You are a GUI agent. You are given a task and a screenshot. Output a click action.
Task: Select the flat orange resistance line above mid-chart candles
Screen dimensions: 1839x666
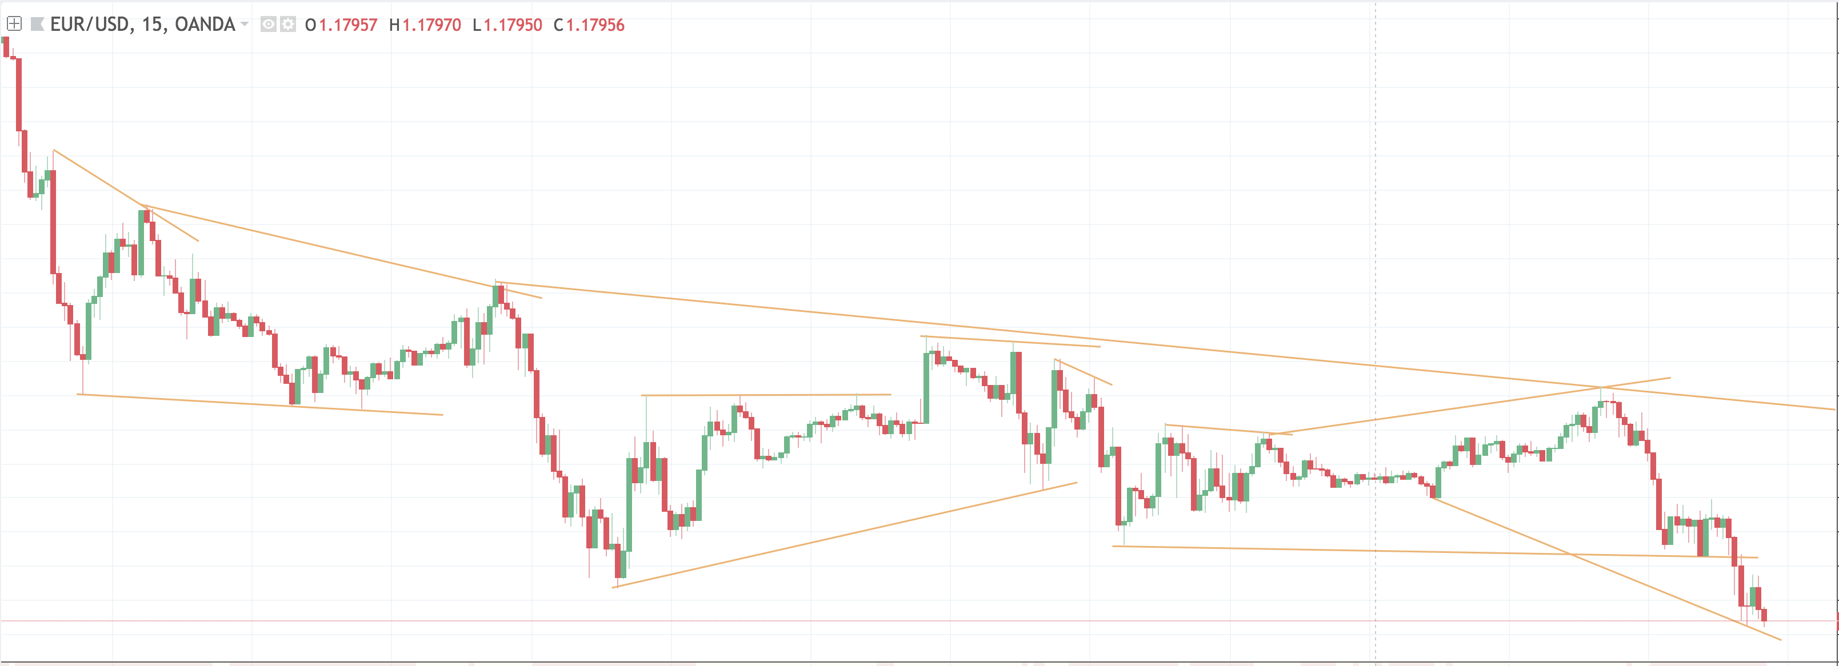[766, 395]
